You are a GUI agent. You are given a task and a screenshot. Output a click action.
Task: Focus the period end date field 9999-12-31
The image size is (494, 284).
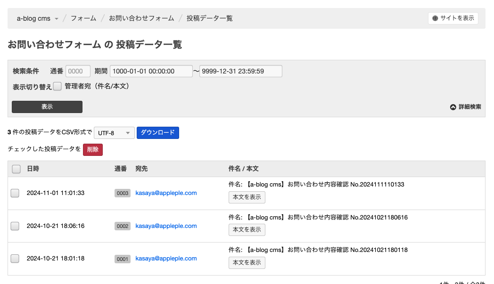click(x=240, y=71)
